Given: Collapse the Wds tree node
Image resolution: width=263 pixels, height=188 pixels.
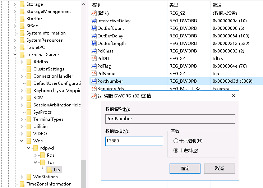Looking at the screenshot, I should click(22, 141).
